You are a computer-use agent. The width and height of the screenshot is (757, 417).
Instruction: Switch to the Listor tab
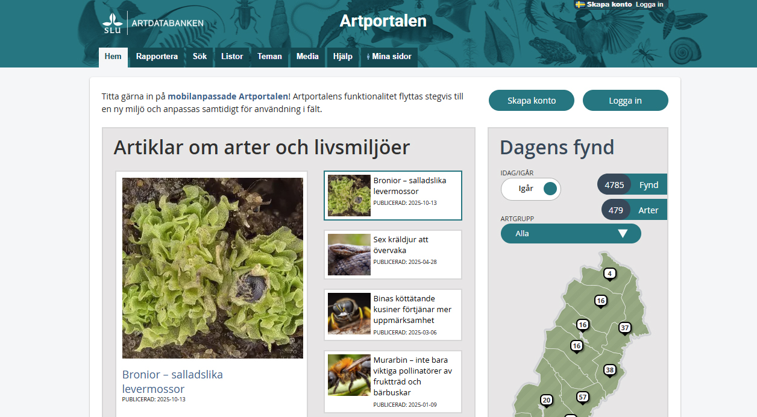coord(232,57)
